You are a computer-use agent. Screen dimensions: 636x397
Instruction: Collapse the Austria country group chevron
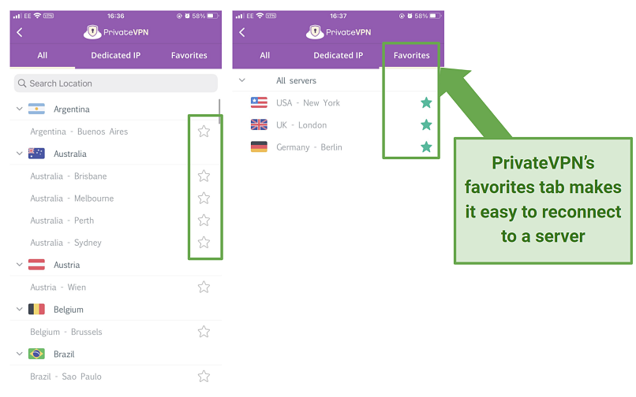[x=19, y=265]
